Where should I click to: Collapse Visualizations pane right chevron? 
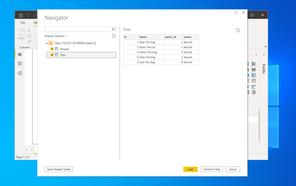[x=256, y=55]
